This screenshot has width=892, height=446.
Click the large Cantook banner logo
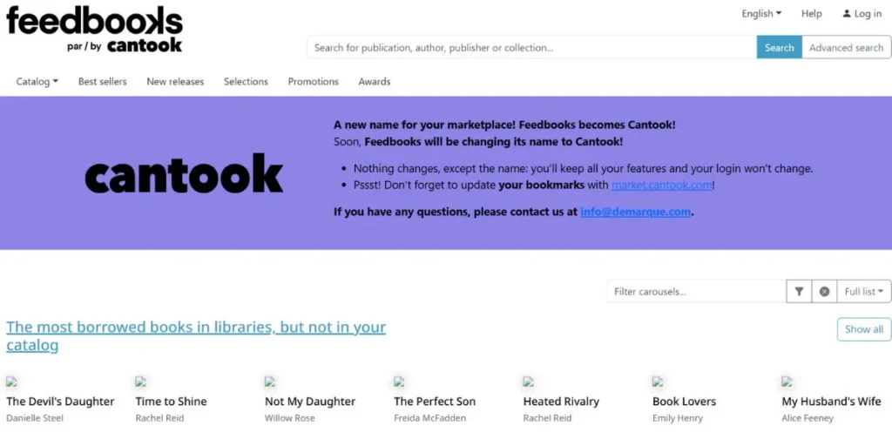184,173
